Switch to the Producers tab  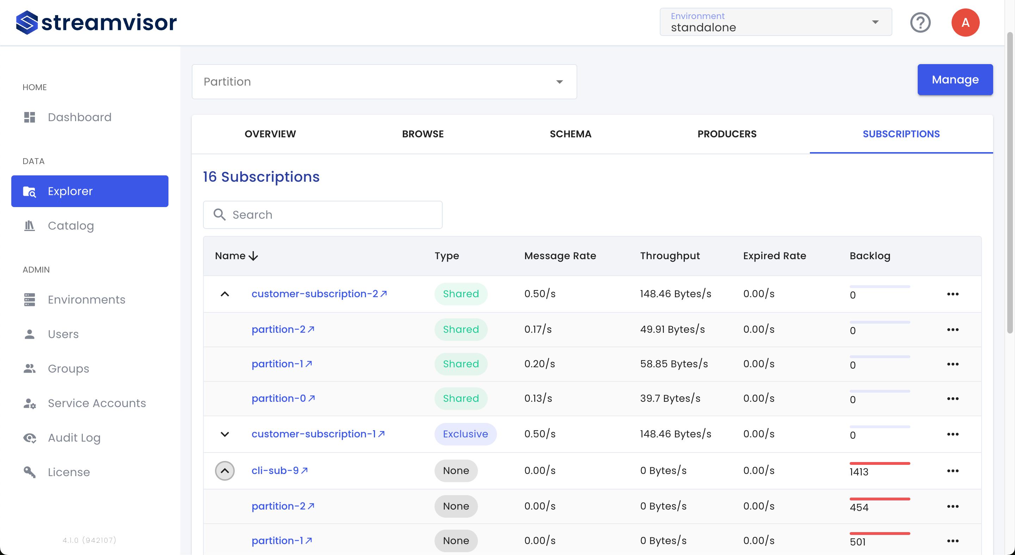[727, 134]
